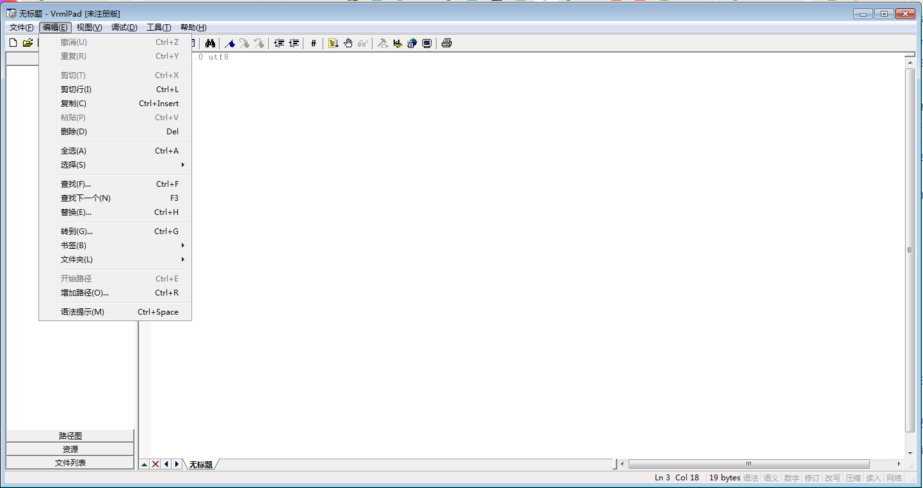Click the horizontal scrollbar left arrow
Viewport: 923px width, 488px height.
(623, 464)
